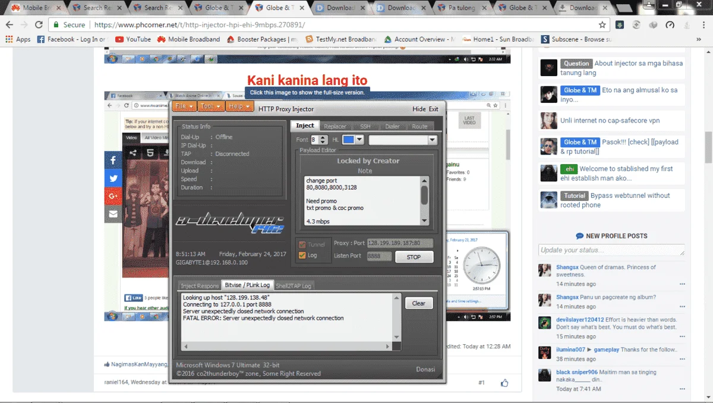Click the Tutorial tag label
Screen dimensions: 713x403
(575, 196)
